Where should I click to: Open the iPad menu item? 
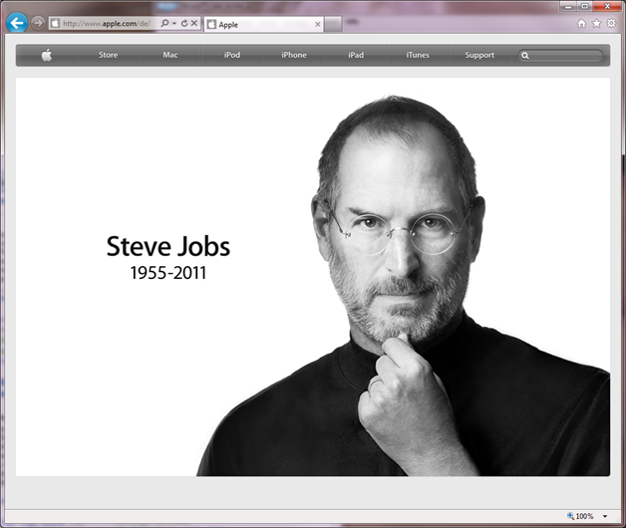[x=356, y=55]
